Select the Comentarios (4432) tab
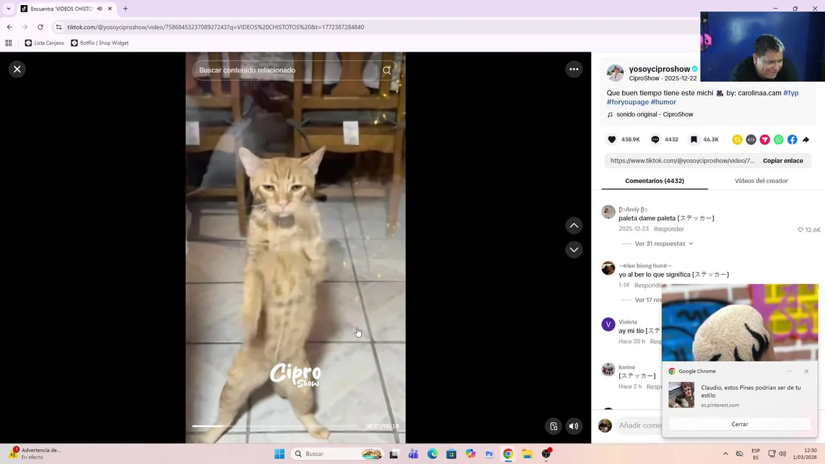 [x=654, y=181]
